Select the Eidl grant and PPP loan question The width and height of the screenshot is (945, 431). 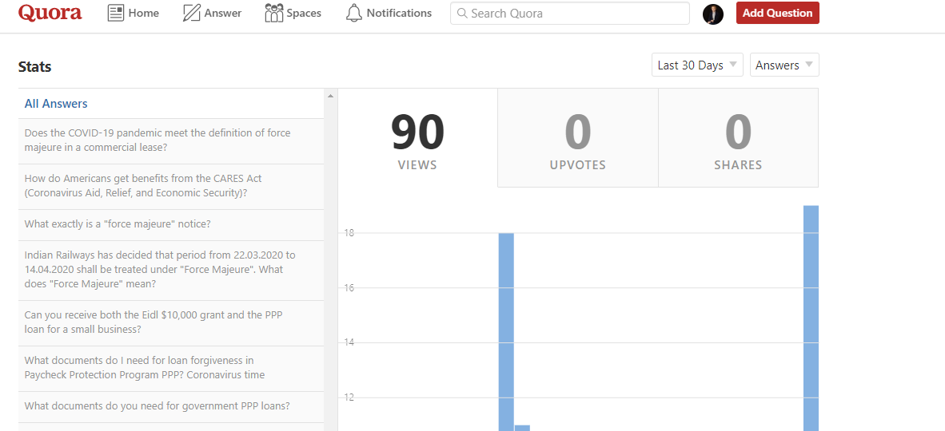click(x=171, y=322)
